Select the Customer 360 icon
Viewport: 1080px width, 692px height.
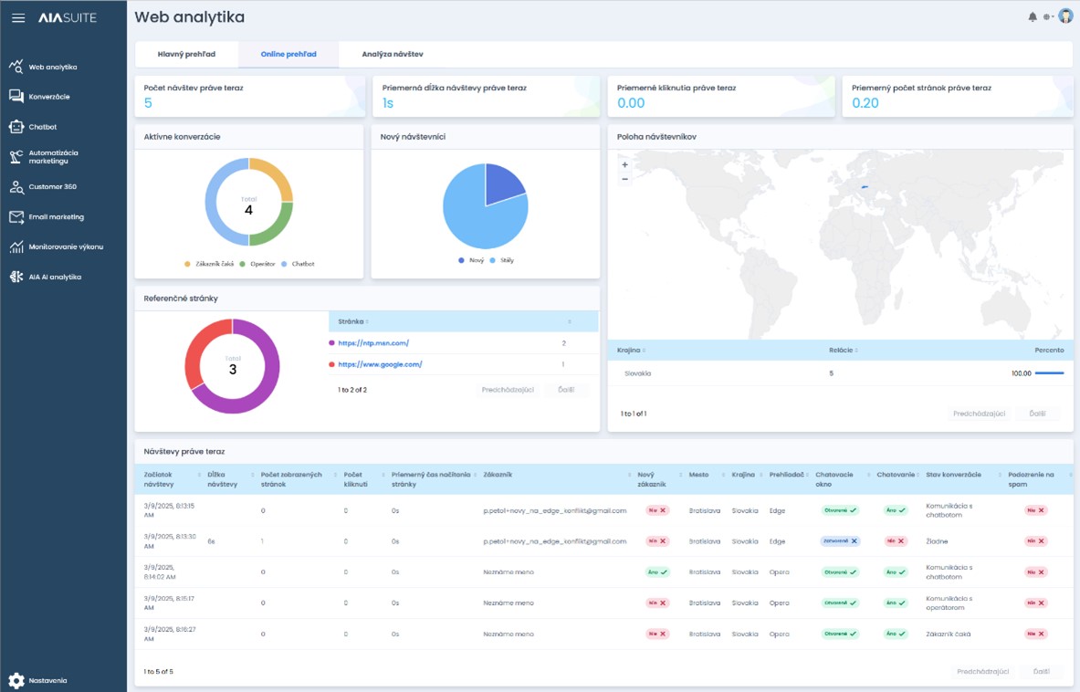pos(16,187)
